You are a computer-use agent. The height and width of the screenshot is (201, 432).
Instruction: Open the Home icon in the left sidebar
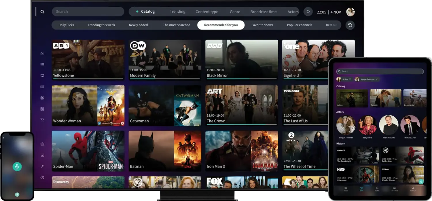42,53
